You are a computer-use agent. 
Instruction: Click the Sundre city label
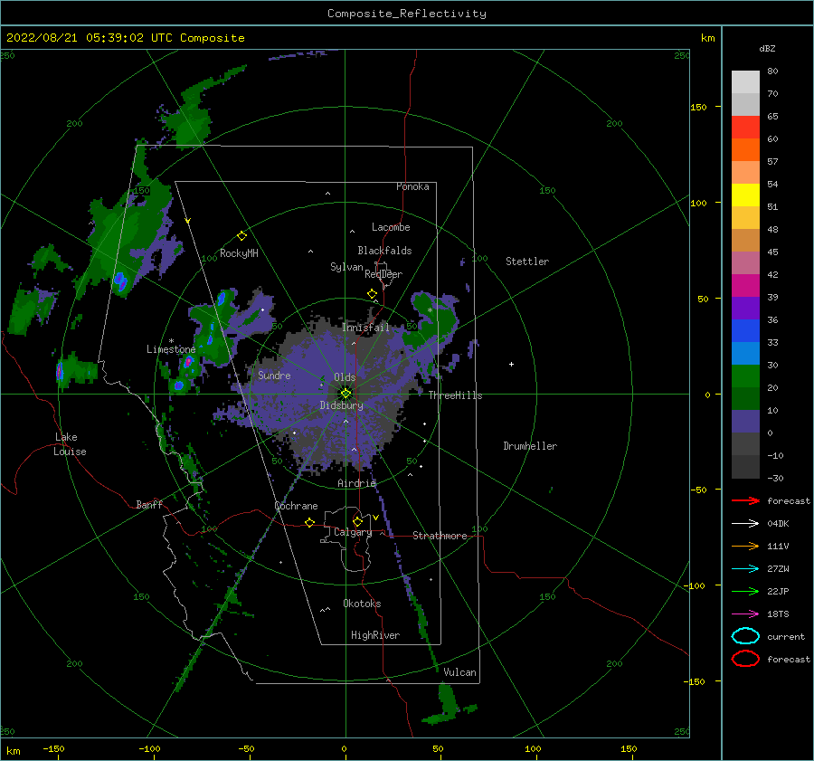pos(274,375)
